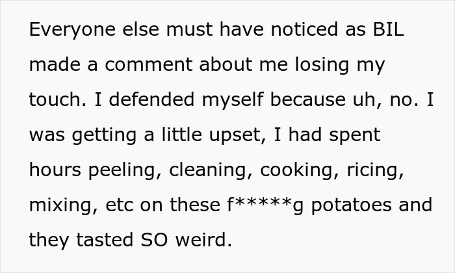
Task: Click the word "tasted"
Action: point(105,240)
